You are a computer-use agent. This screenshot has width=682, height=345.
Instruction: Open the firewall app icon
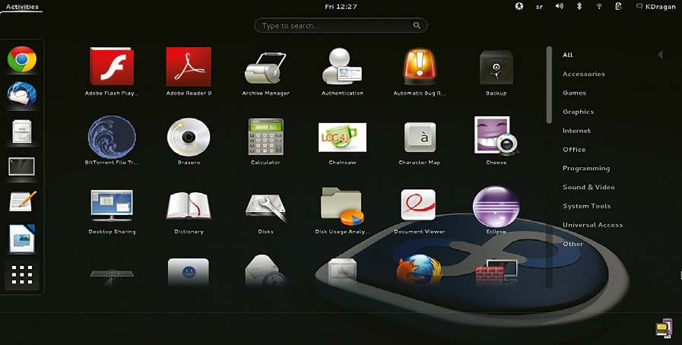click(496, 272)
